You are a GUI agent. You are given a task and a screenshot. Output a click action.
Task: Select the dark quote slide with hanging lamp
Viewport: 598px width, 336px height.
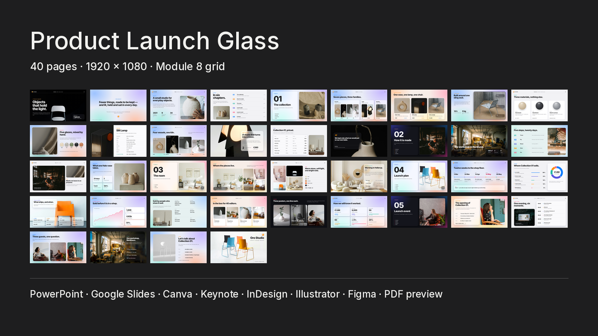[x=359, y=141]
